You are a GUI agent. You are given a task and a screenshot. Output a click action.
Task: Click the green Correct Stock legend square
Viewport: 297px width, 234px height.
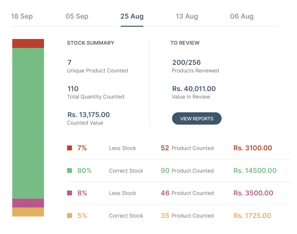click(x=70, y=171)
